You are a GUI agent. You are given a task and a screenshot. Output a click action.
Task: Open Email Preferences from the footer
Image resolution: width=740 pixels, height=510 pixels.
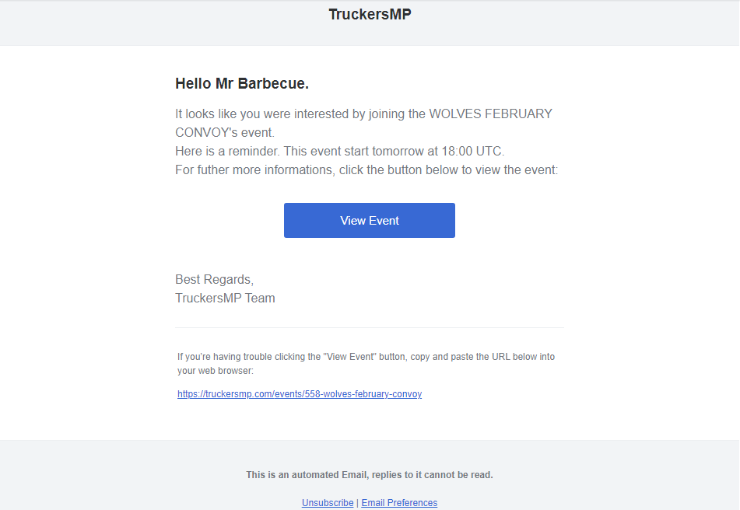pyautogui.click(x=398, y=502)
